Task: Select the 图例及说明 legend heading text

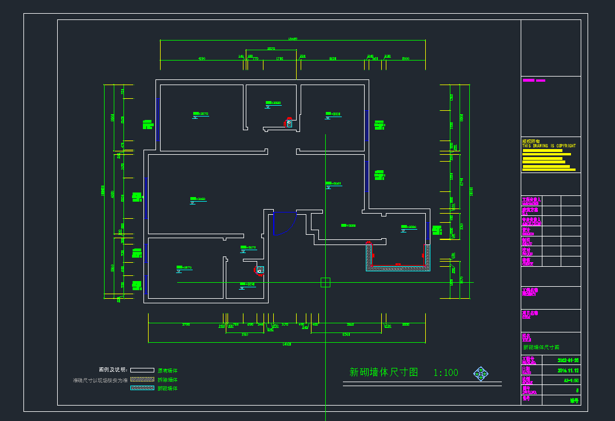Action: 113,370
